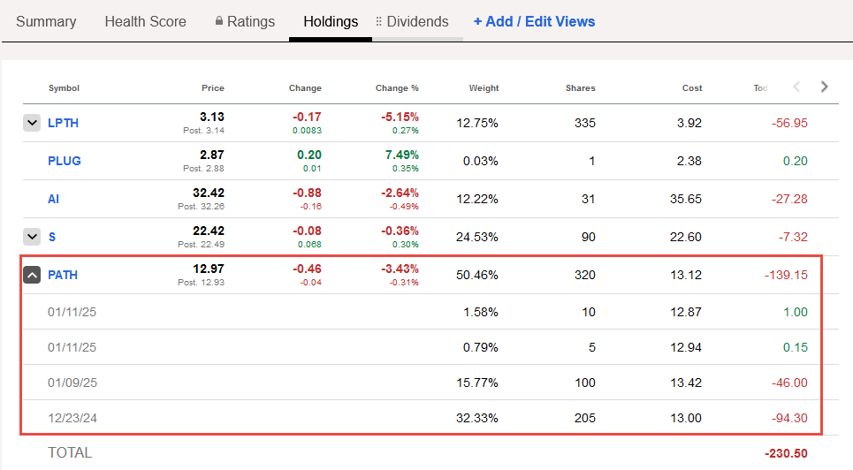Click the Add / Edit Views link
853x470 pixels.
(x=534, y=22)
